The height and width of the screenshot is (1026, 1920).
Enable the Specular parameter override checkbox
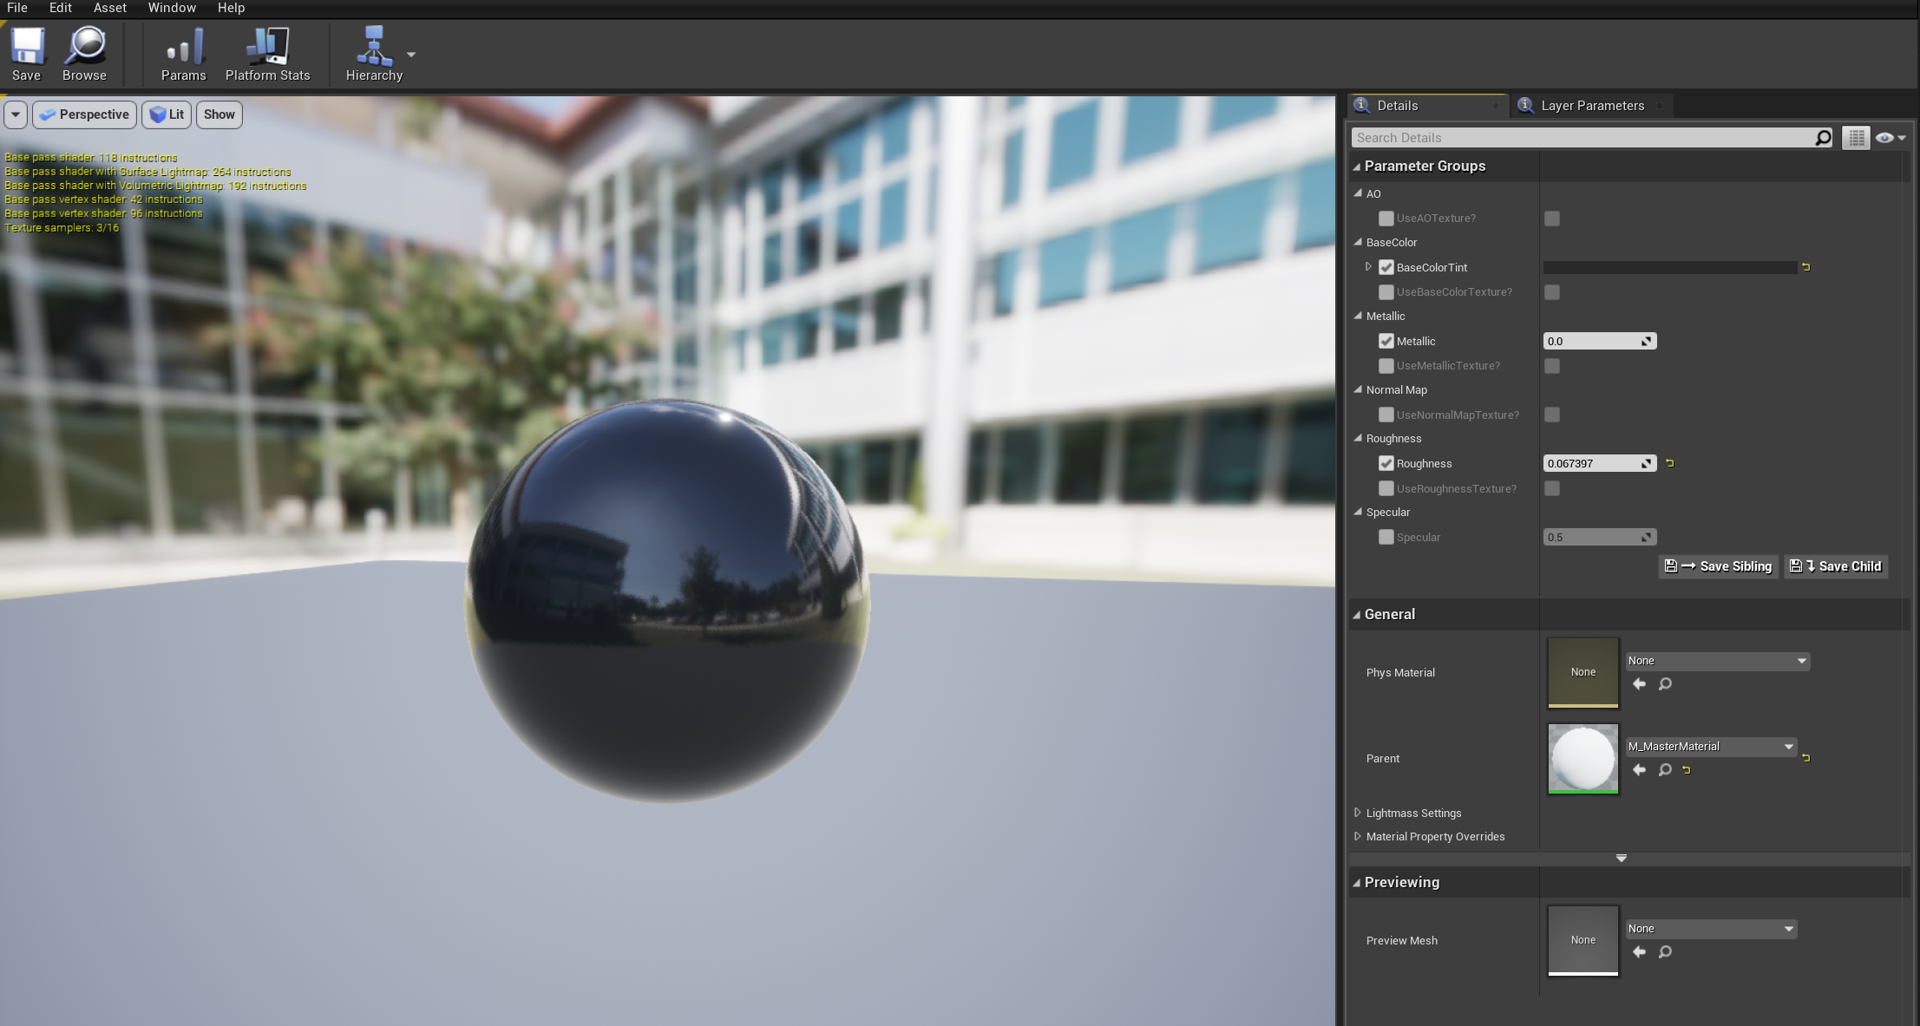click(x=1386, y=538)
